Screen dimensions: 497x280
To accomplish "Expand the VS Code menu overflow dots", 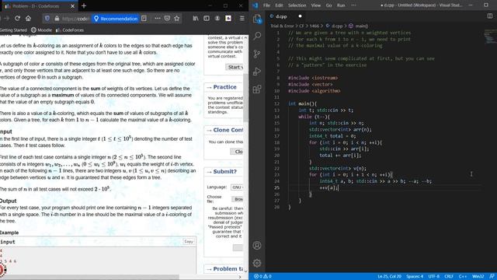I will [x=354, y=5].
